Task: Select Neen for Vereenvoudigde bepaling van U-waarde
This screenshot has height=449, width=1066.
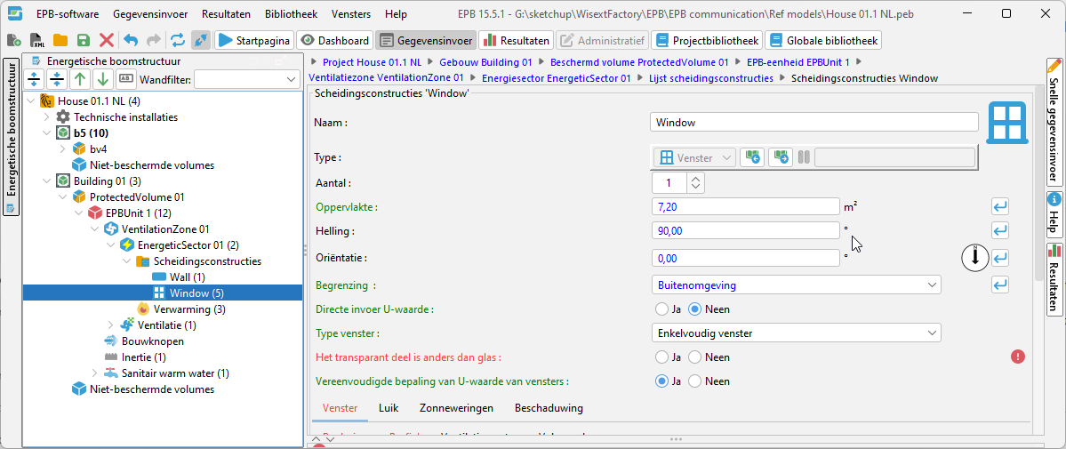Action: point(696,381)
